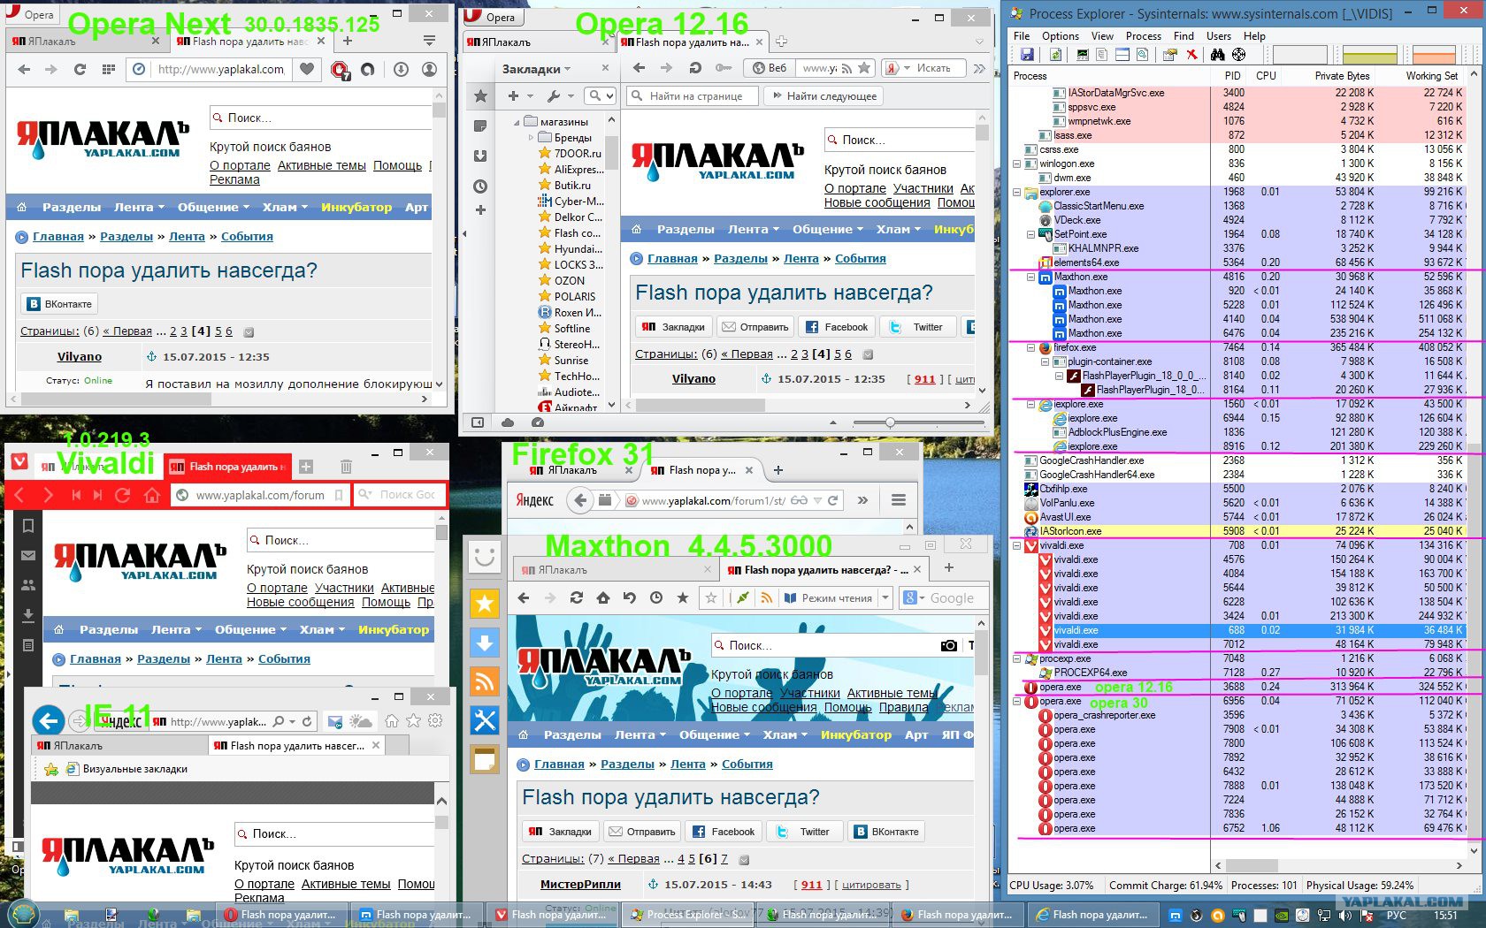Open the File menu in Process Explorer

[x=1022, y=36]
